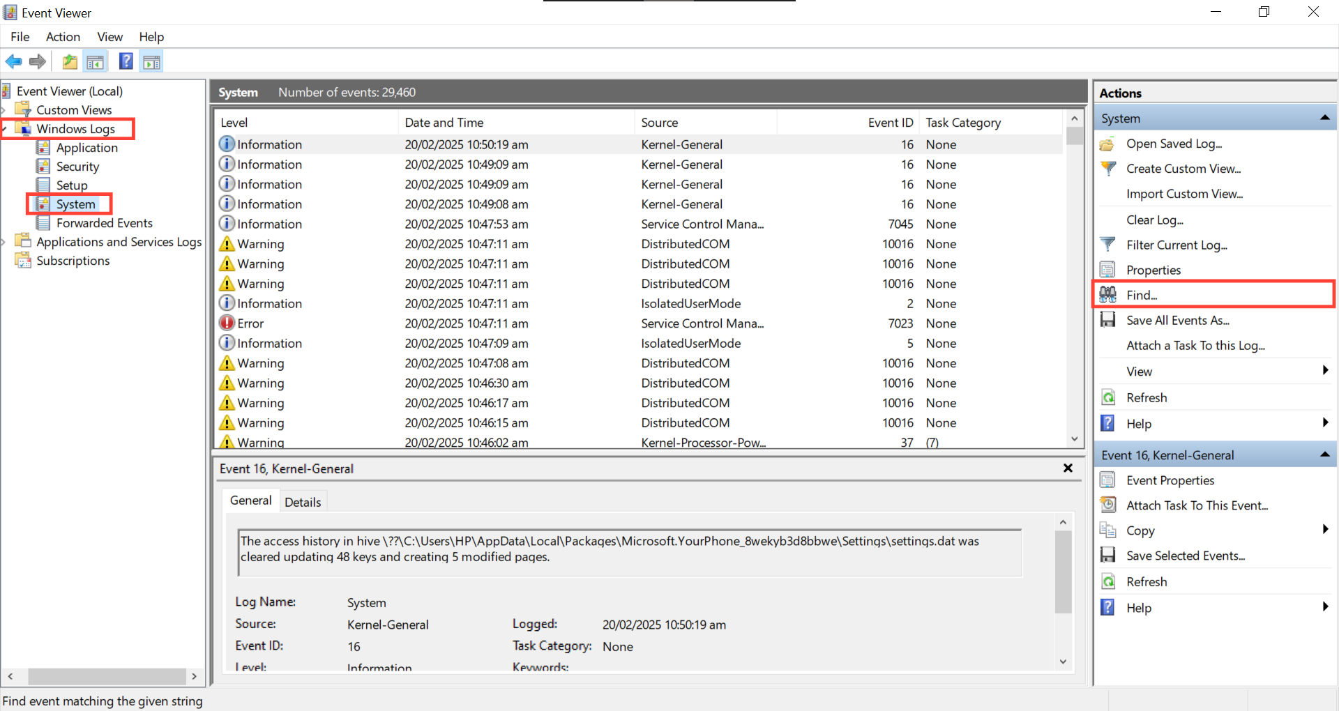This screenshot has height=711, width=1339.
Task: Click the Save All Events As disk icon
Action: [x=1107, y=320]
